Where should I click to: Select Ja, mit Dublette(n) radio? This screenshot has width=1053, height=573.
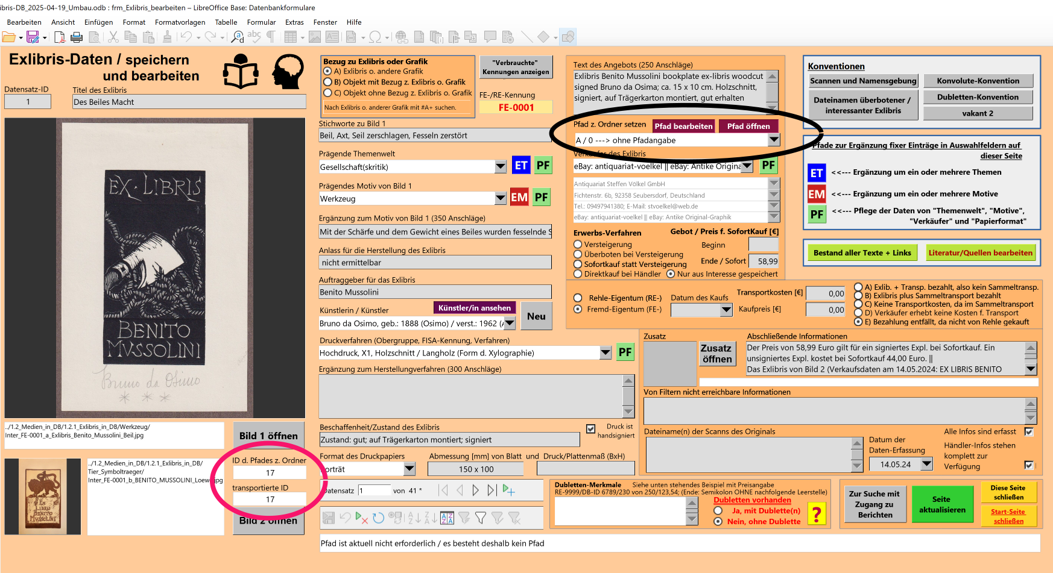click(718, 510)
